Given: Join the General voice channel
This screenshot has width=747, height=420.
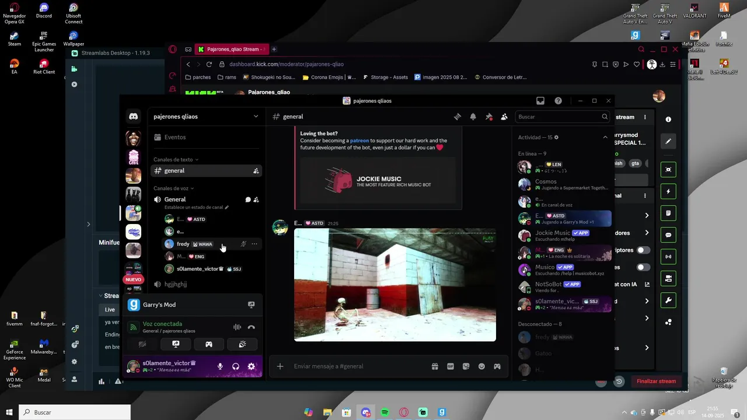Looking at the screenshot, I should (x=175, y=199).
